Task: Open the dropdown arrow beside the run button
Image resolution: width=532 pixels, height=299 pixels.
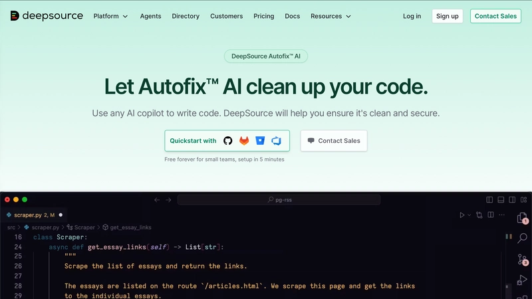Action: pos(469,215)
